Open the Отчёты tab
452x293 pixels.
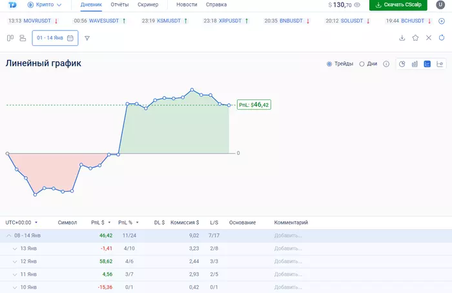click(x=119, y=5)
